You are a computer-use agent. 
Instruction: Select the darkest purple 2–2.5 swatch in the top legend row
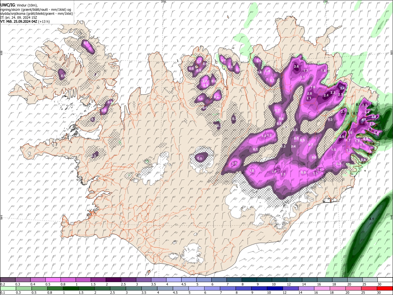pyautogui.click(x=113, y=280)
